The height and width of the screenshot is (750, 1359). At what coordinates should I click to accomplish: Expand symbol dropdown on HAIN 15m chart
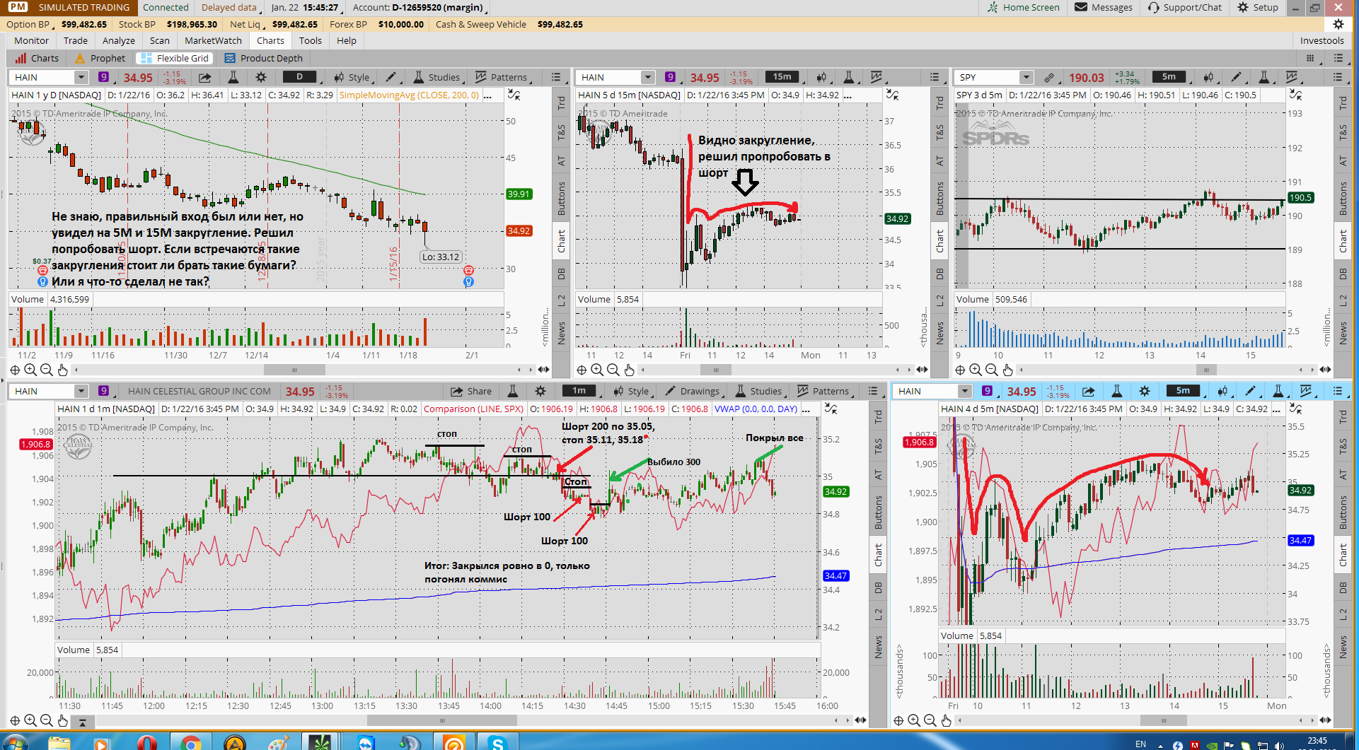click(x=647, y=77)
